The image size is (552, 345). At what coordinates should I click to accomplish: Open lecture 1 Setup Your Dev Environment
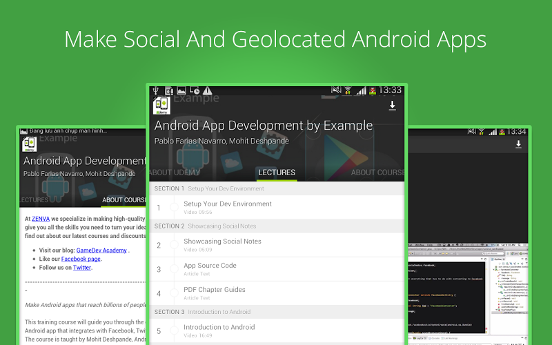tap(277, 208)
